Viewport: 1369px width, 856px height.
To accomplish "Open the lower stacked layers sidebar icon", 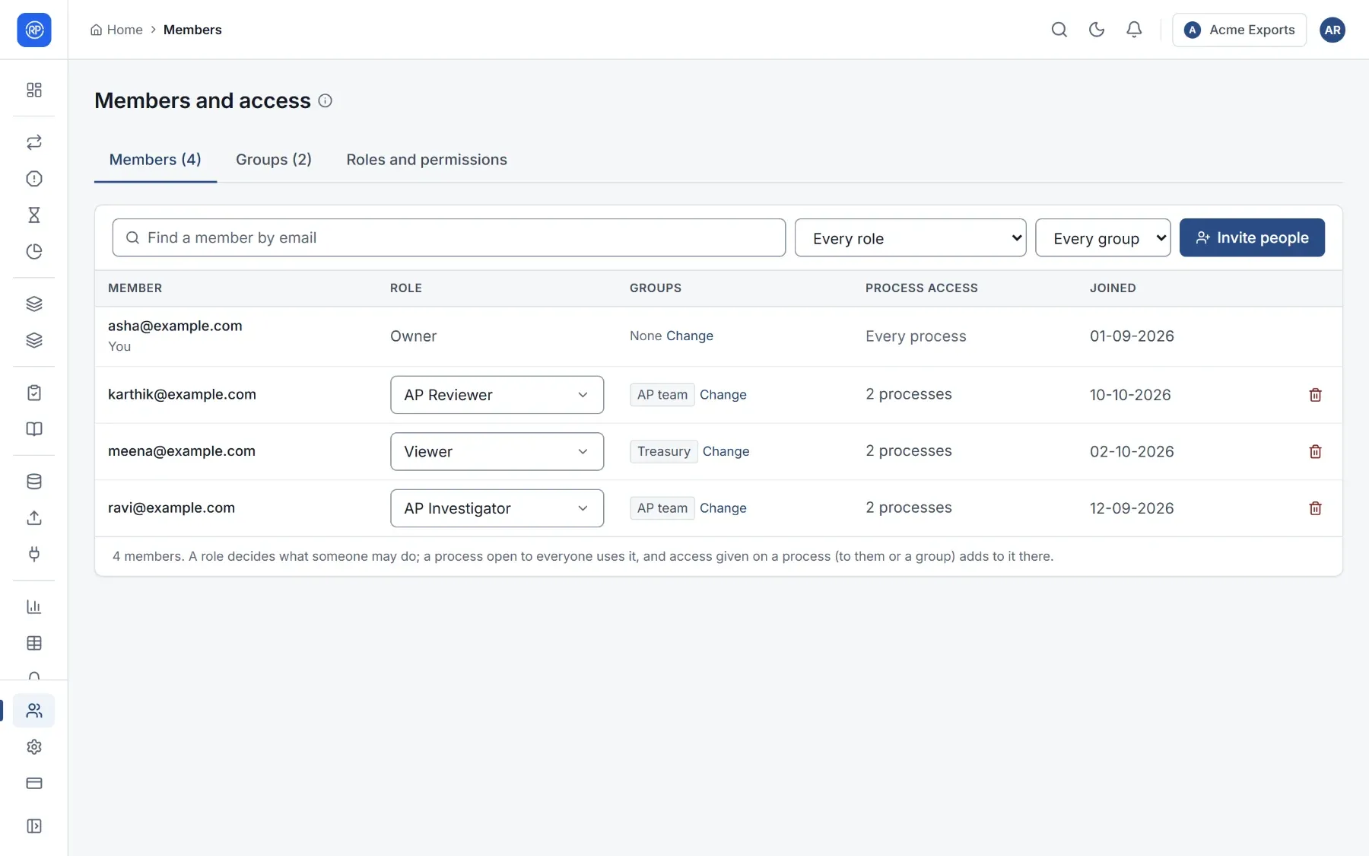I will (34, 341).
